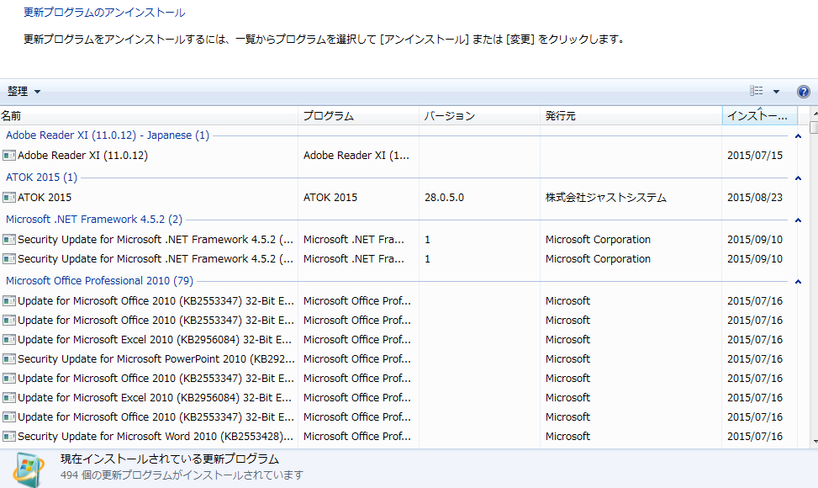Click install date 2015/07/15
This screenshot has height=488, width=818.
click(755, 156)
